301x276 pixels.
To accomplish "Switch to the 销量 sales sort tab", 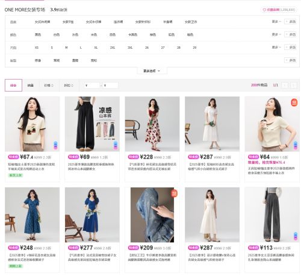I will coord(30,86).
